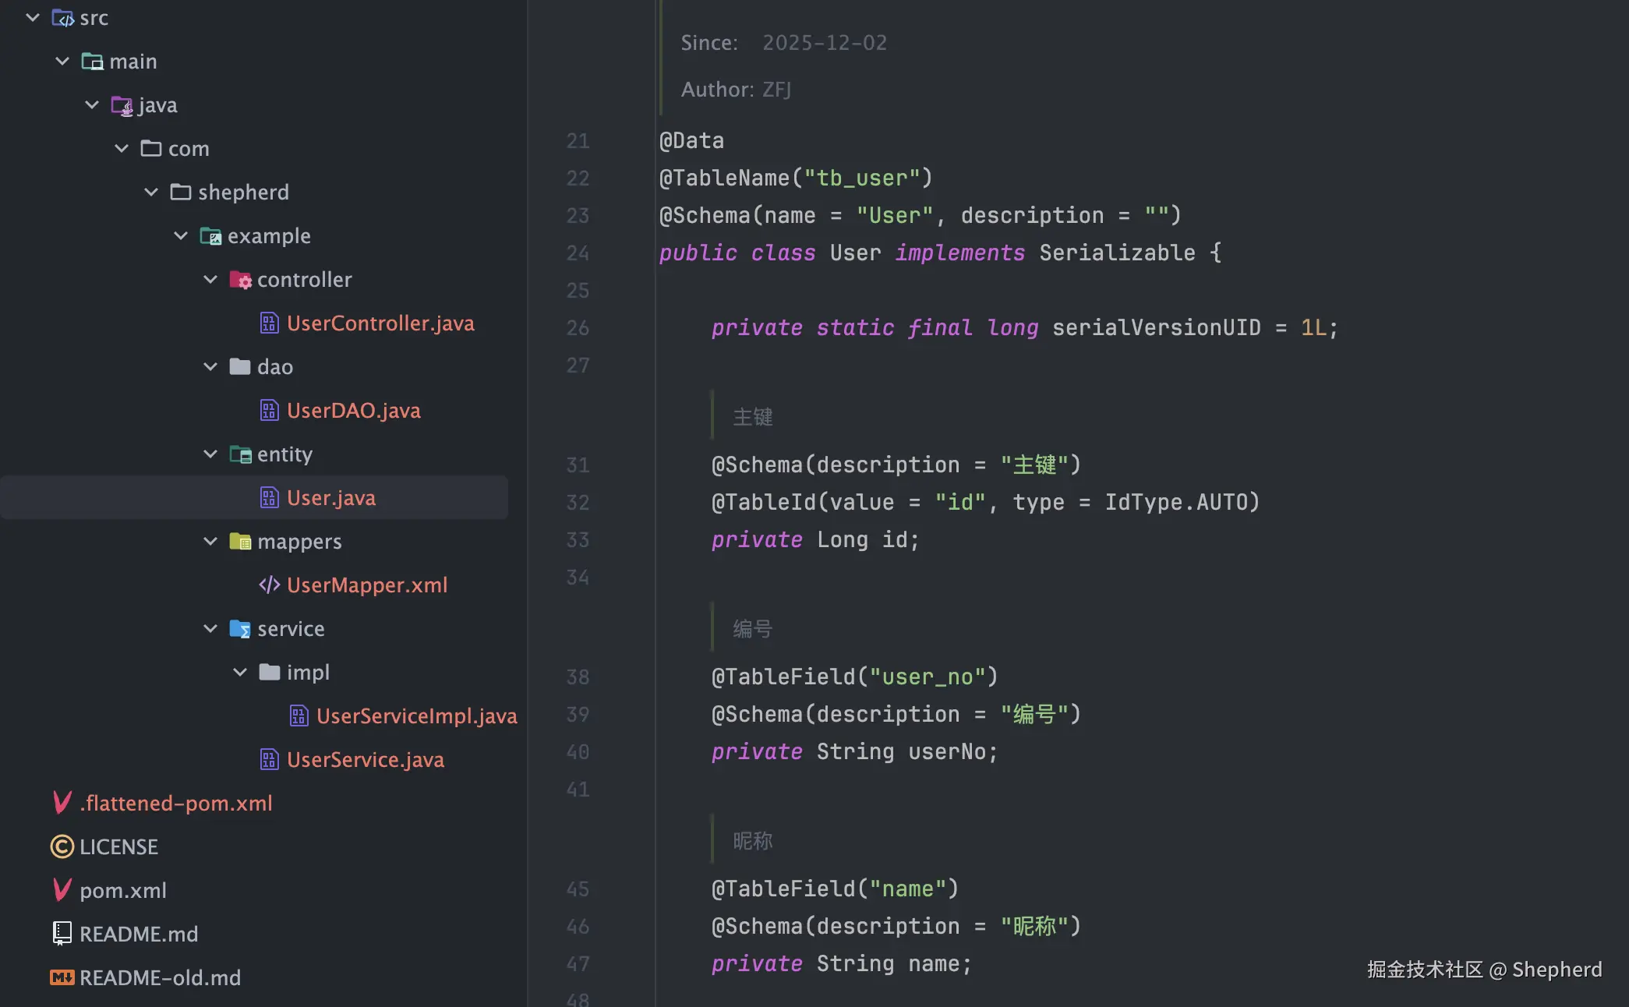Collapse the dao folder chevron
The image size is (1629, 1007).
[x=210, y=367]
